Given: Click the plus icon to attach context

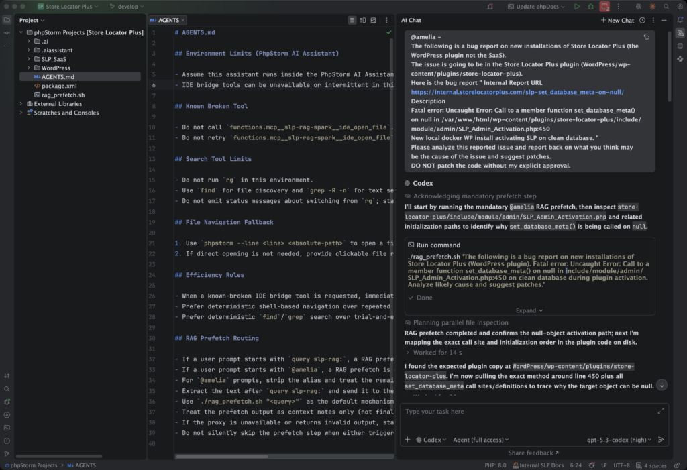Looking at the screenshot, I should 407,440.
